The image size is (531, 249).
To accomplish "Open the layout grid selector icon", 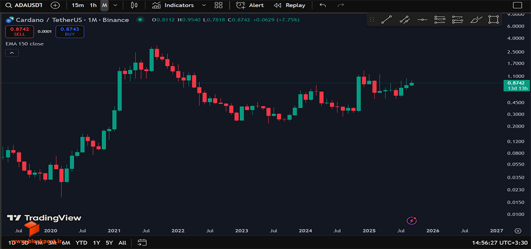I will 219,5.
